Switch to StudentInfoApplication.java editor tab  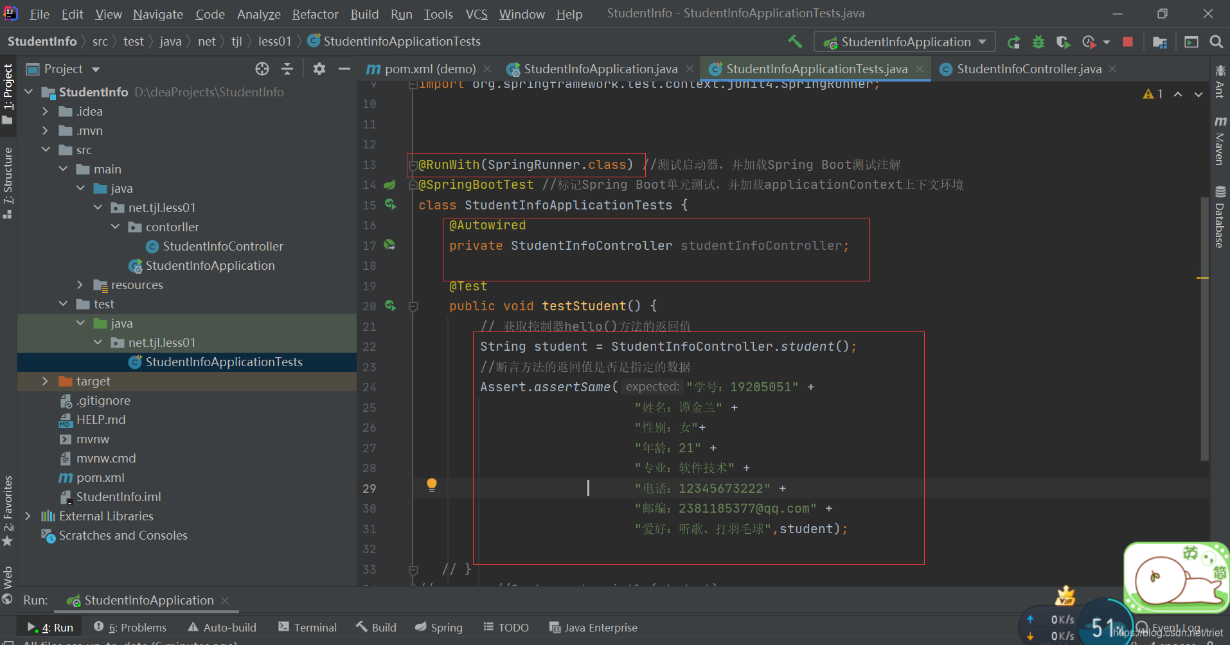point(600,69)
